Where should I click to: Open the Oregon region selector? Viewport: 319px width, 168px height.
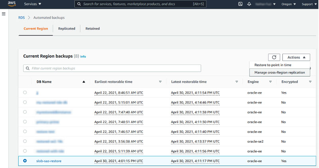(288, 4)
